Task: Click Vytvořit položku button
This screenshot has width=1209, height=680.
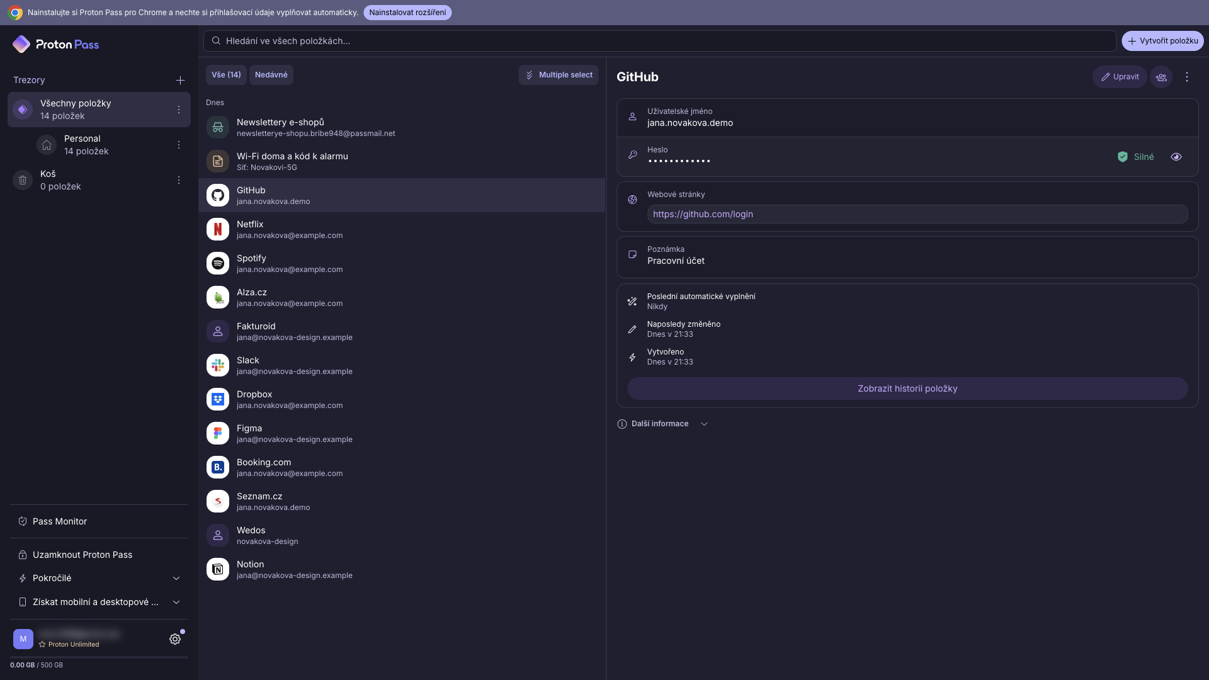Action: click(1162, 41)
